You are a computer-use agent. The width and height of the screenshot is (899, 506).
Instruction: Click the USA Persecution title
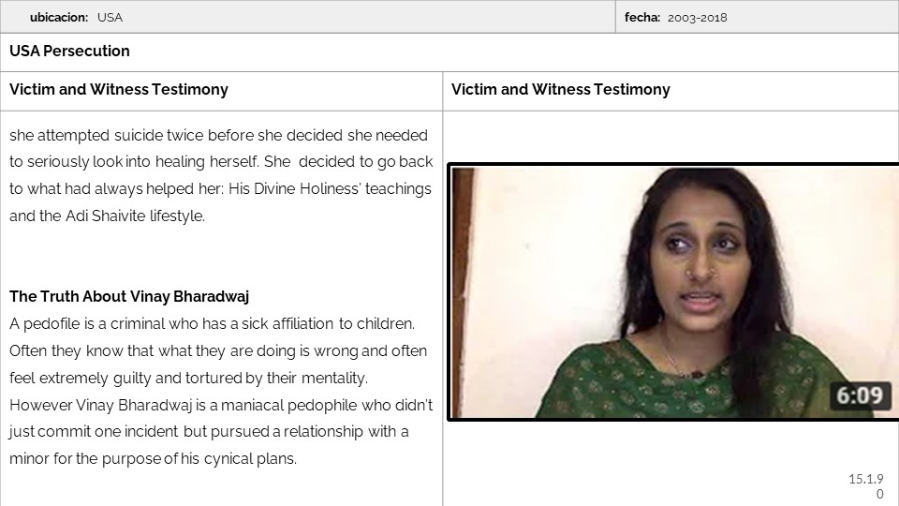click(69, 51)
